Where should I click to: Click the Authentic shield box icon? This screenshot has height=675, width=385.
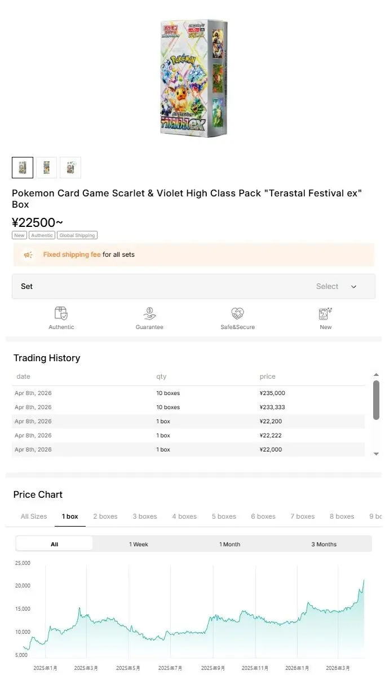(x=61, y=314)
